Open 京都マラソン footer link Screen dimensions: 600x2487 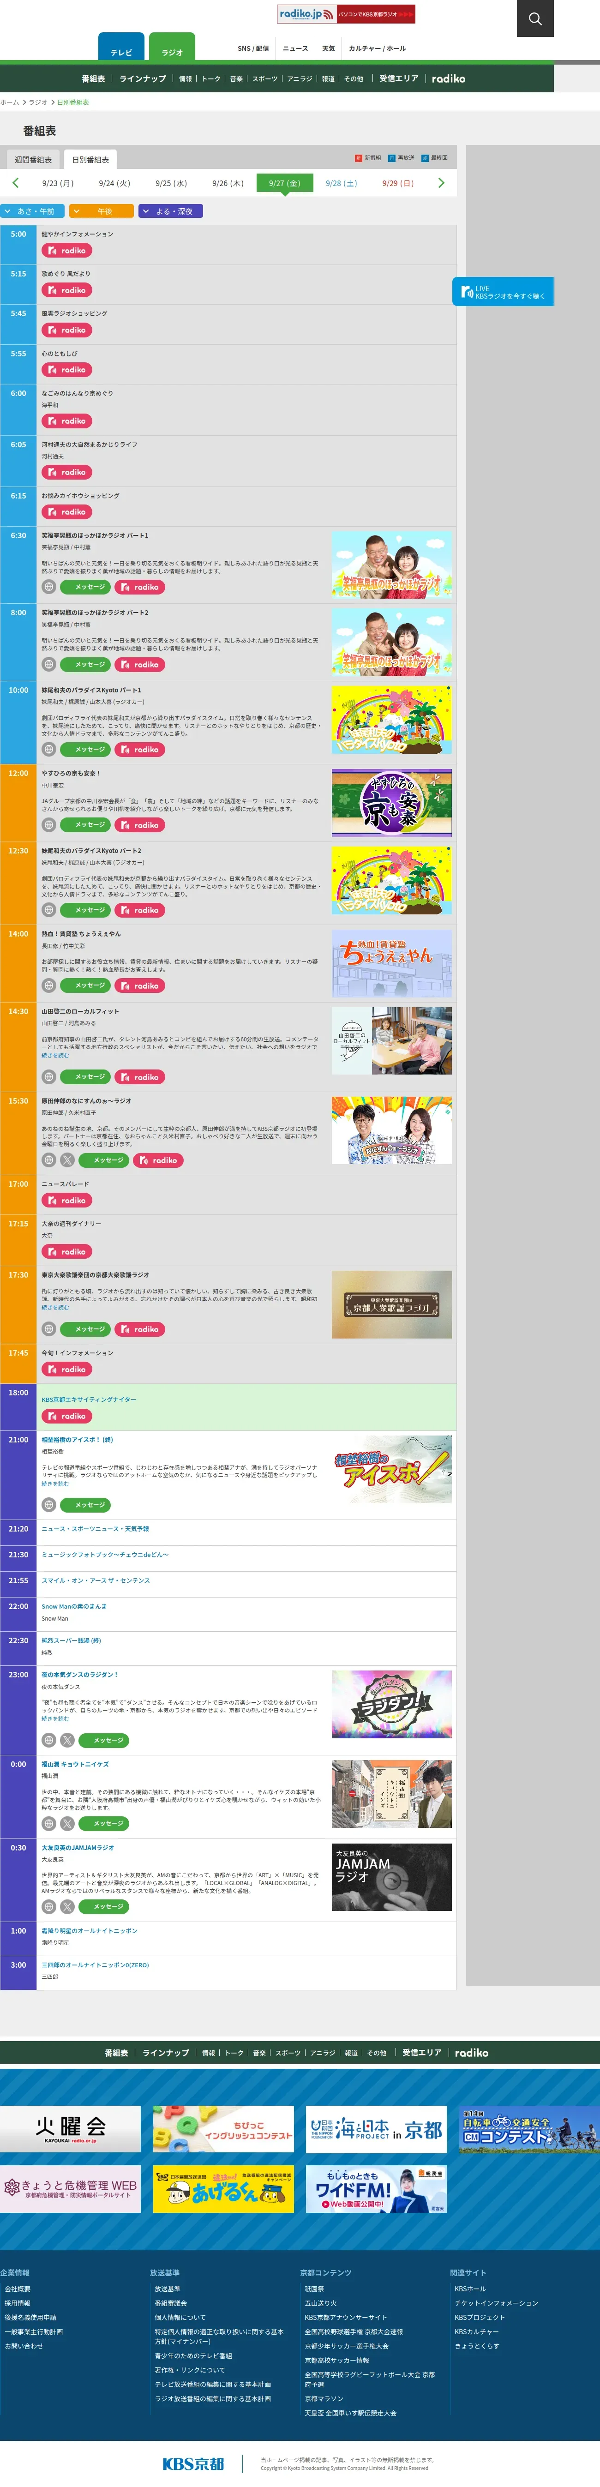point(324,2399)
